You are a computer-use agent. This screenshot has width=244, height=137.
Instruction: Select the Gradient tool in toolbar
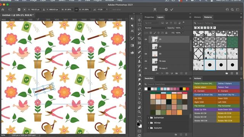[x=139, y=75]
